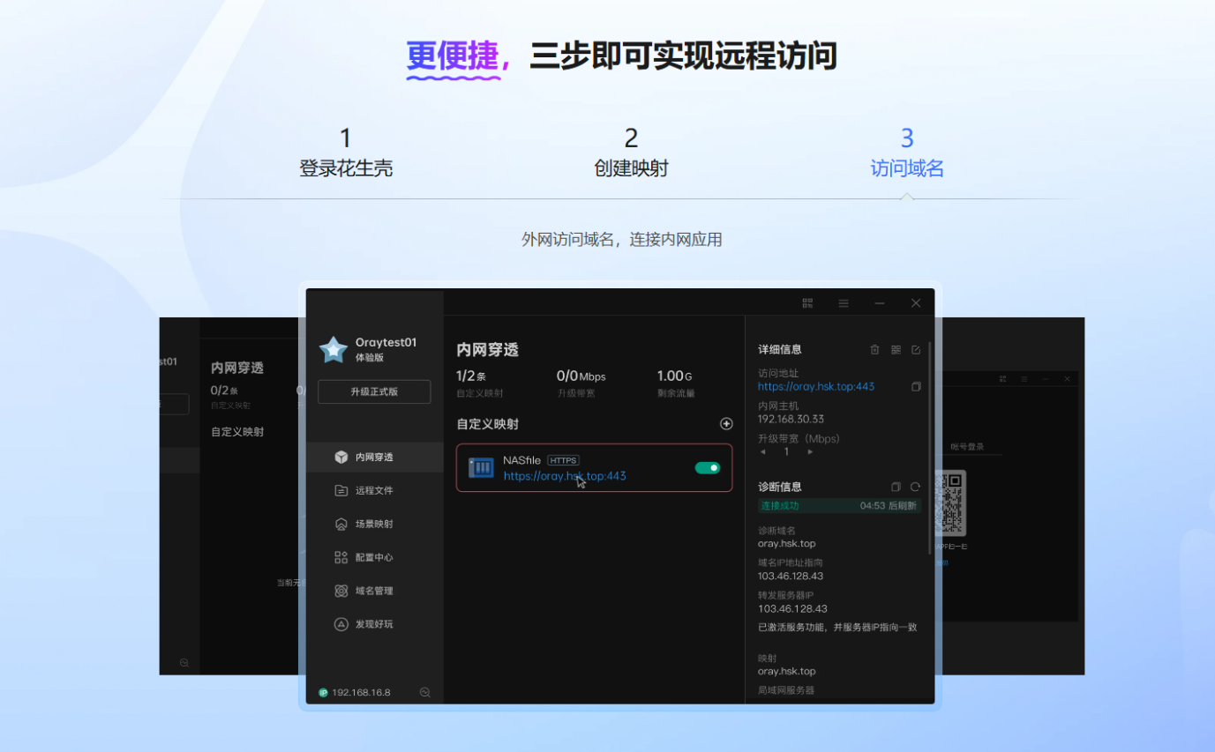Decrease 升级带宽 with the left arrow
The image size is (1215, 752).
pyautogui.click(x=763, y=452)
